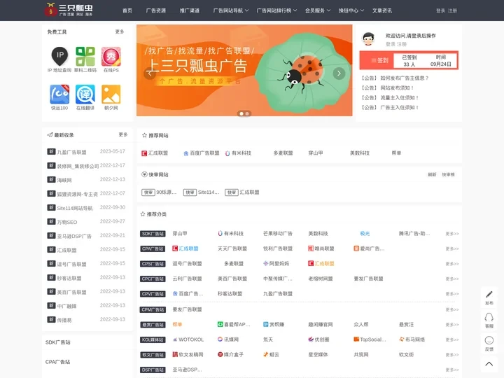This screenshot has width=504, height=378.
Task: Click 喜爱帮AP green icon
Action: click(220, 324)
